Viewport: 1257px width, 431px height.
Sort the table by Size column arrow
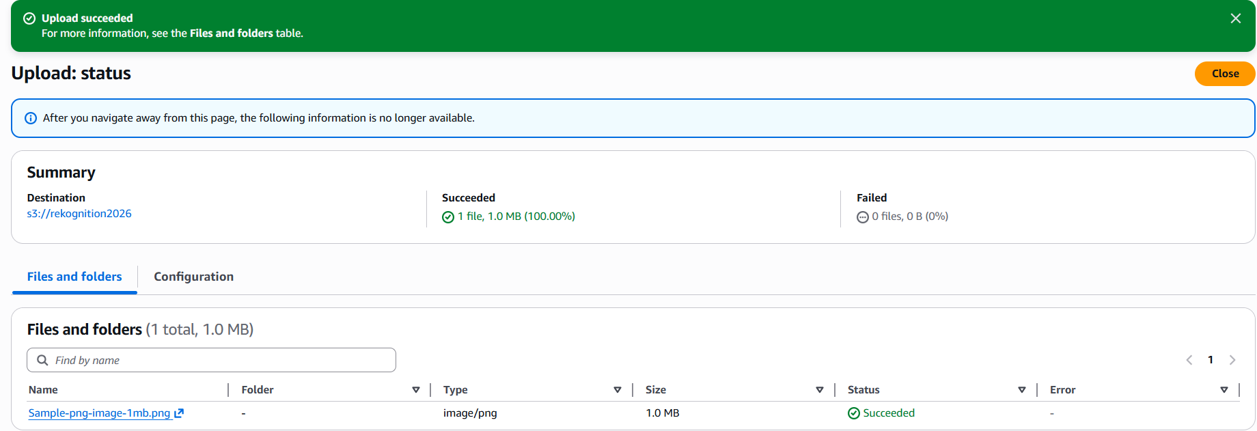click(x=819, y=390)
